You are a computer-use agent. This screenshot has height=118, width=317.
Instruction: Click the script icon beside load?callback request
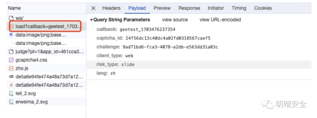coord(11,27)
